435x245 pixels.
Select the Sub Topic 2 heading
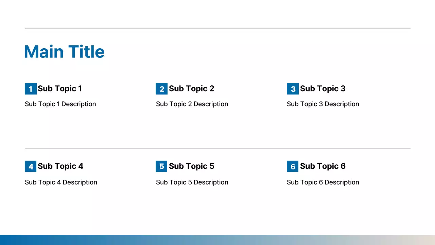(x=191, y=88)
